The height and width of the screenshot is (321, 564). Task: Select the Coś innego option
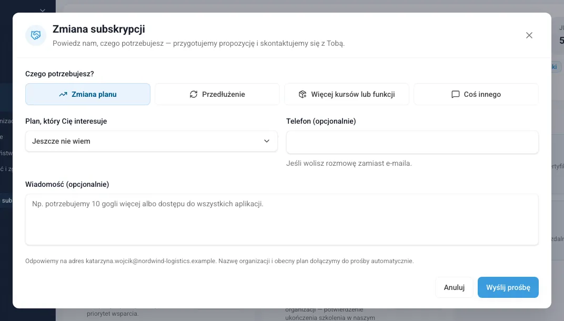476,94
